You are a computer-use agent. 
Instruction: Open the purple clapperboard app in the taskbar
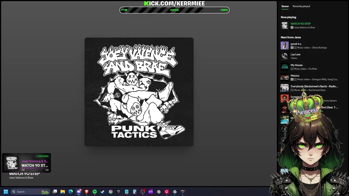pos(151,192)
